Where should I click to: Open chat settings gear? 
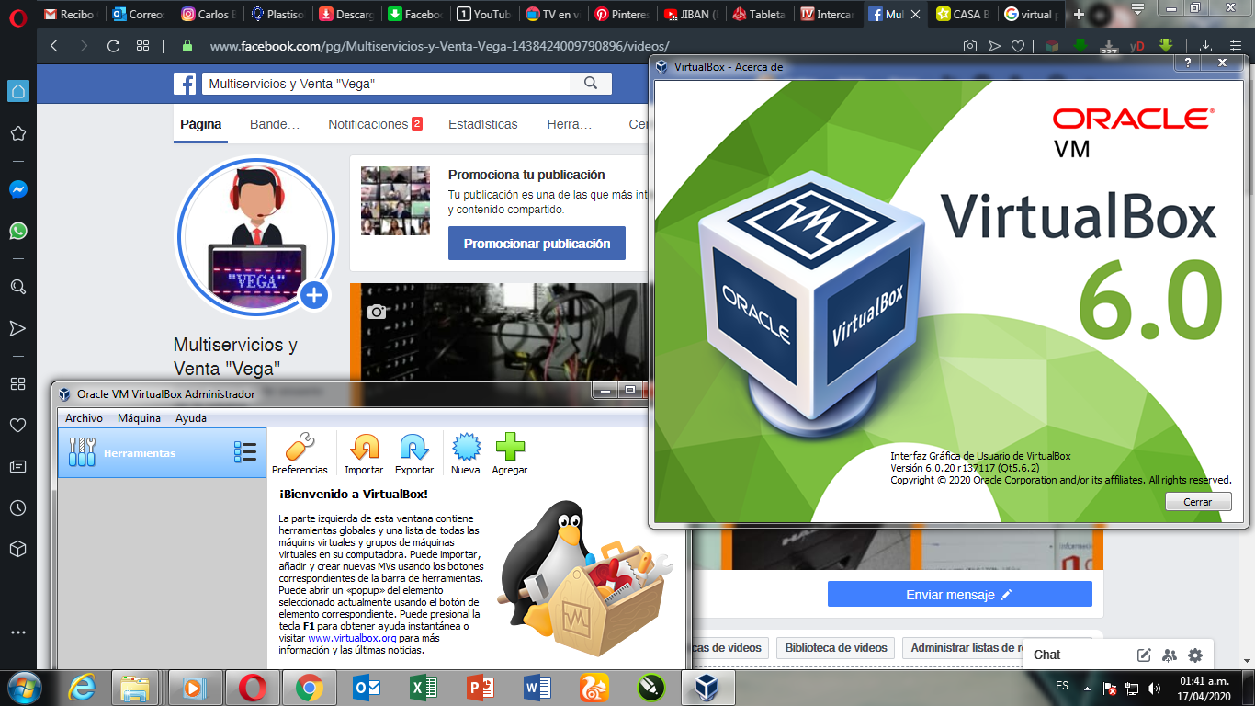[1194, 655]
